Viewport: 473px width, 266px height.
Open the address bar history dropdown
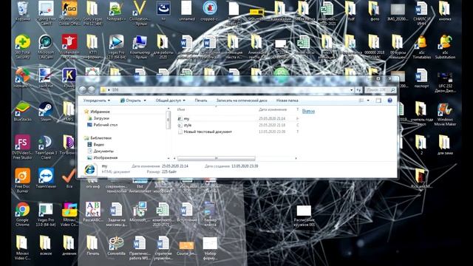click(x=352, y=90)
